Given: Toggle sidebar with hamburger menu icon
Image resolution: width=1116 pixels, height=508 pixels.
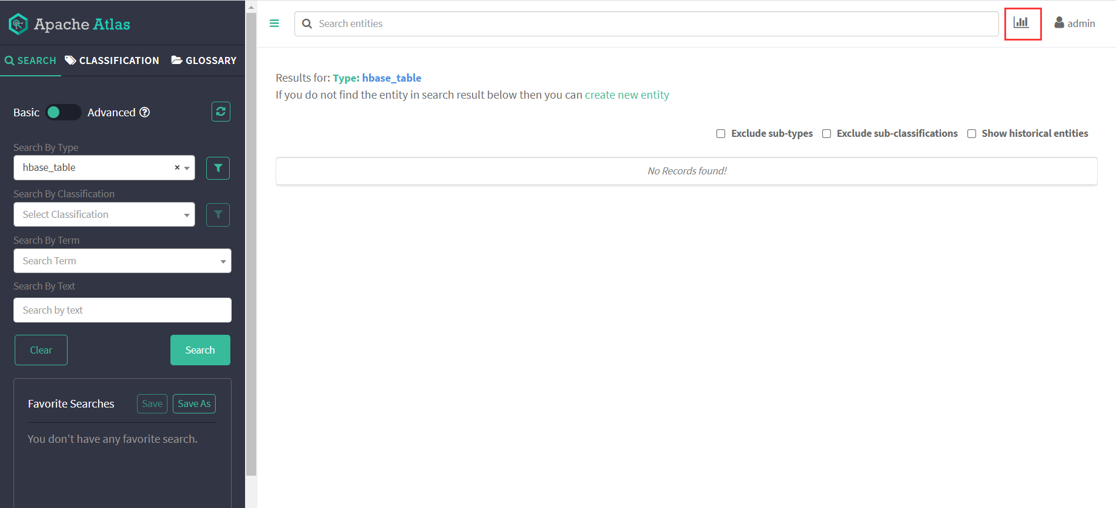Looking at the screenshot, I should click(x=274, y=23).
